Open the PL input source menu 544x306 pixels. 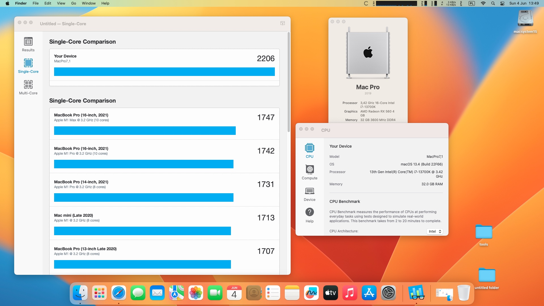click(x=471, y=3)
